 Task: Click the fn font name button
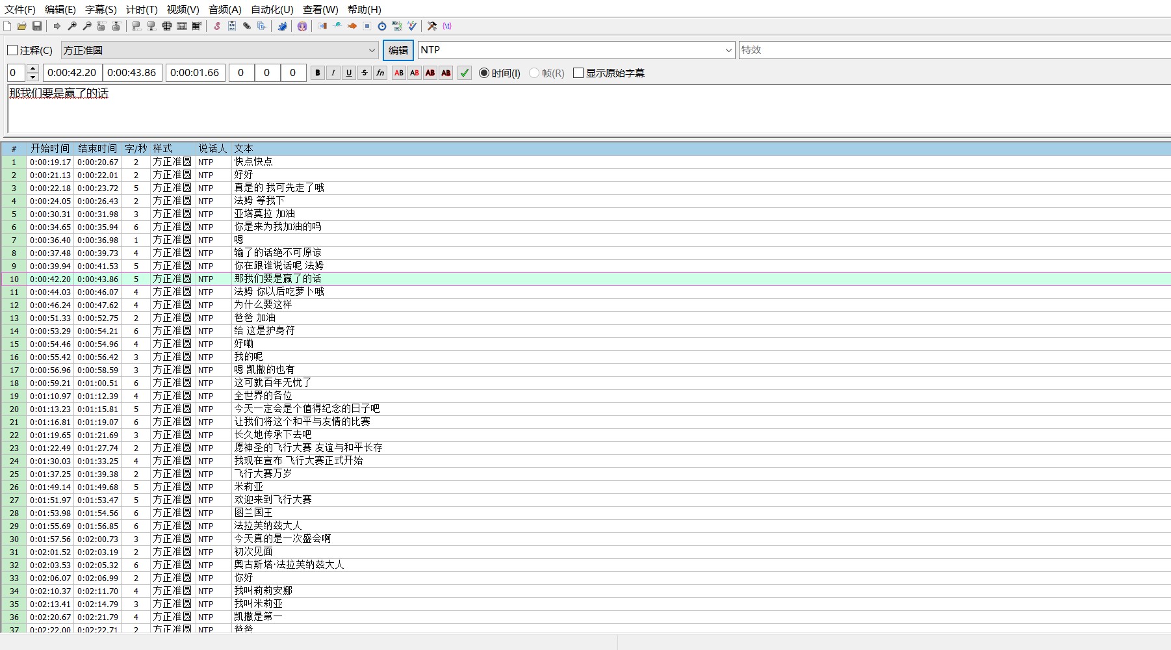click(381, 73)
